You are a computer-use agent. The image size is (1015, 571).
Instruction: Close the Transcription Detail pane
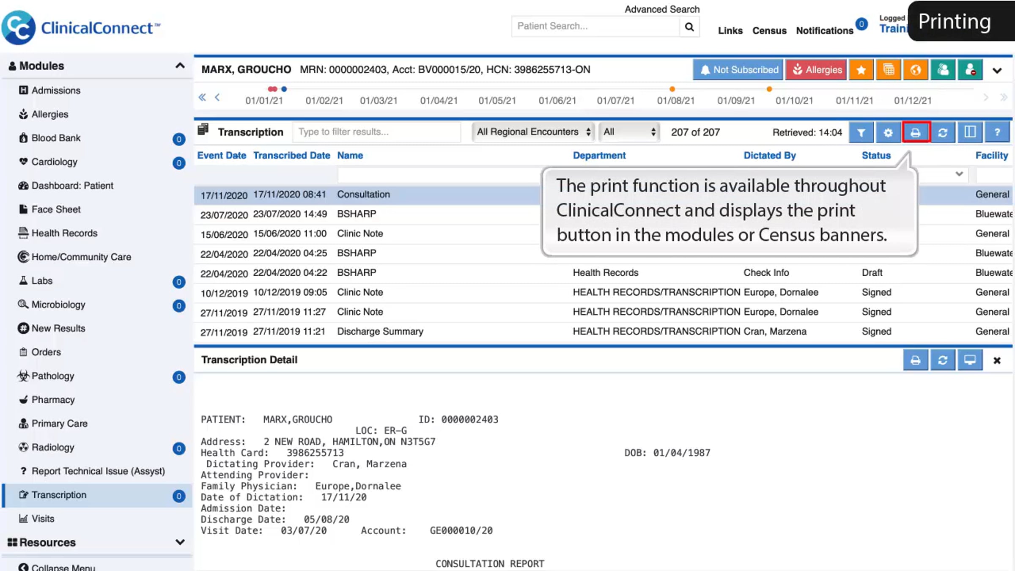pyautogui.click(x=997, y=361)
